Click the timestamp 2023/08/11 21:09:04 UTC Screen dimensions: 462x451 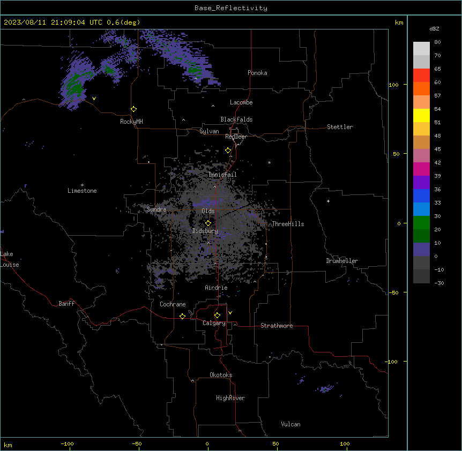53,22
